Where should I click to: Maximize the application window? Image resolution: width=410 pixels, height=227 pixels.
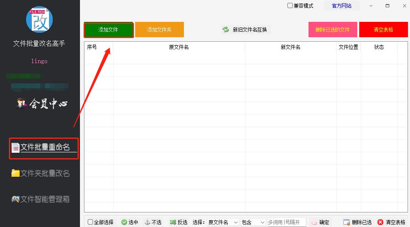coord(388,6)
